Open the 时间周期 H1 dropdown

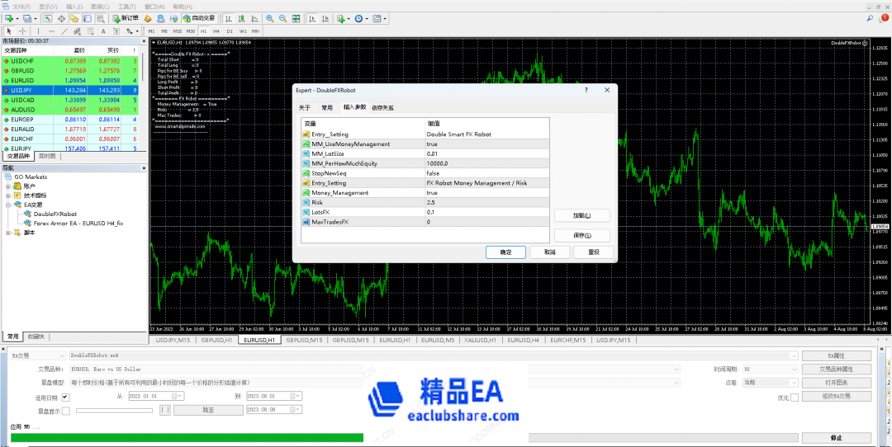coord(770,369)
